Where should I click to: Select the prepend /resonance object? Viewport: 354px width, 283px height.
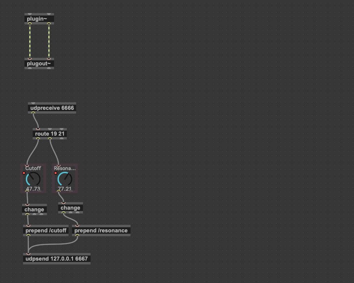pos(101,230)
